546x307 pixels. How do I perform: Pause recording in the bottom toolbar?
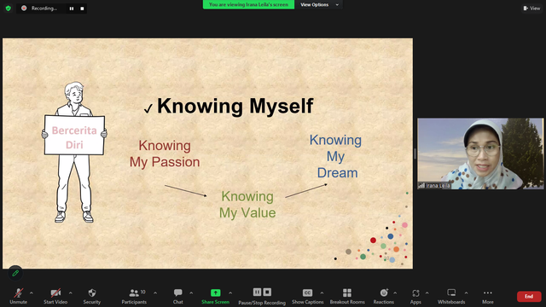point(257,292)
